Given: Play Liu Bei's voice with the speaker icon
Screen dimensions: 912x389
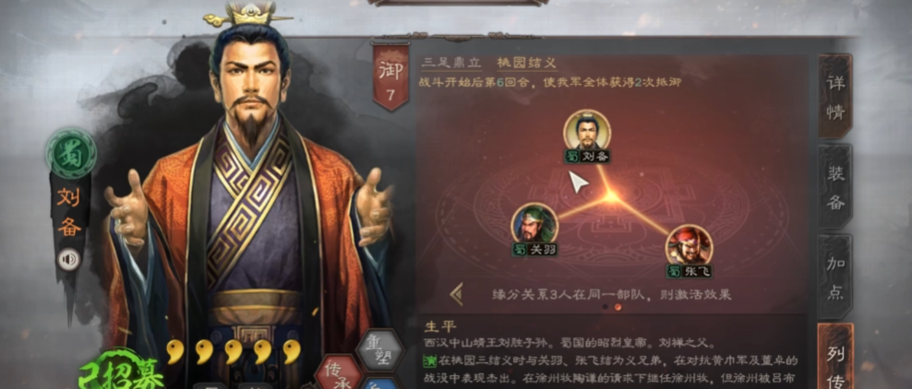Looking at the screenshot, I should pos(68,259).
